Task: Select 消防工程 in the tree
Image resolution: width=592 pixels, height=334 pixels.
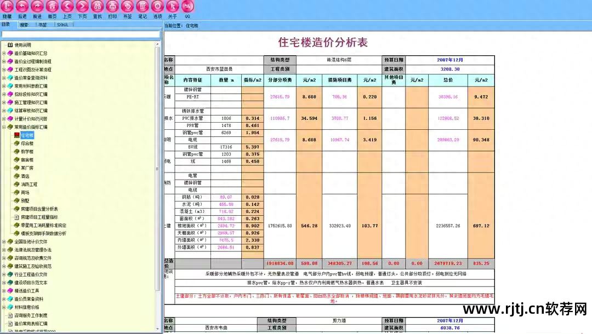Action: (x=29, y=185)
